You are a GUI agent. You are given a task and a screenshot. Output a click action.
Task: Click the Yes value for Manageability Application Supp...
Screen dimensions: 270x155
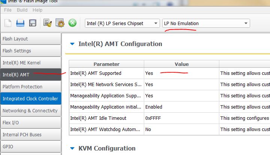(181, 96)
